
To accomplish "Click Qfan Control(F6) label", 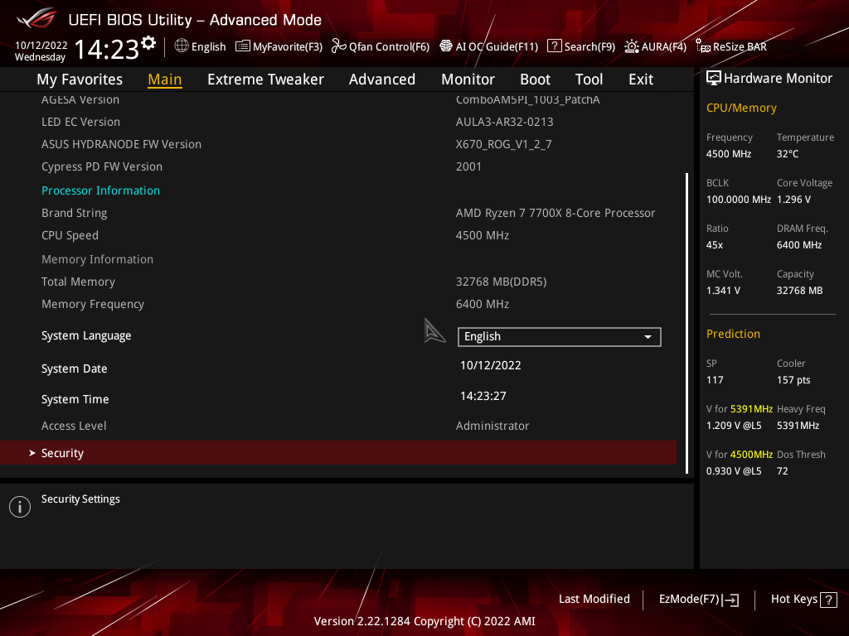I will pyautogui.click(x=390, y=46).
